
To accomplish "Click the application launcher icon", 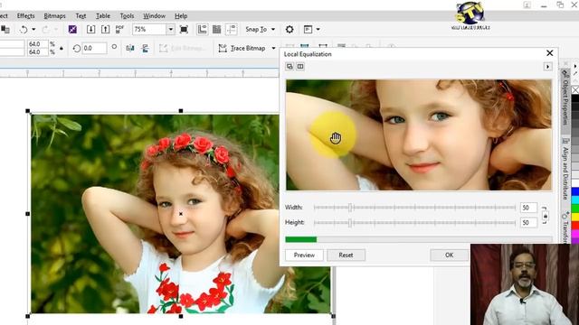I will point(308,30).
